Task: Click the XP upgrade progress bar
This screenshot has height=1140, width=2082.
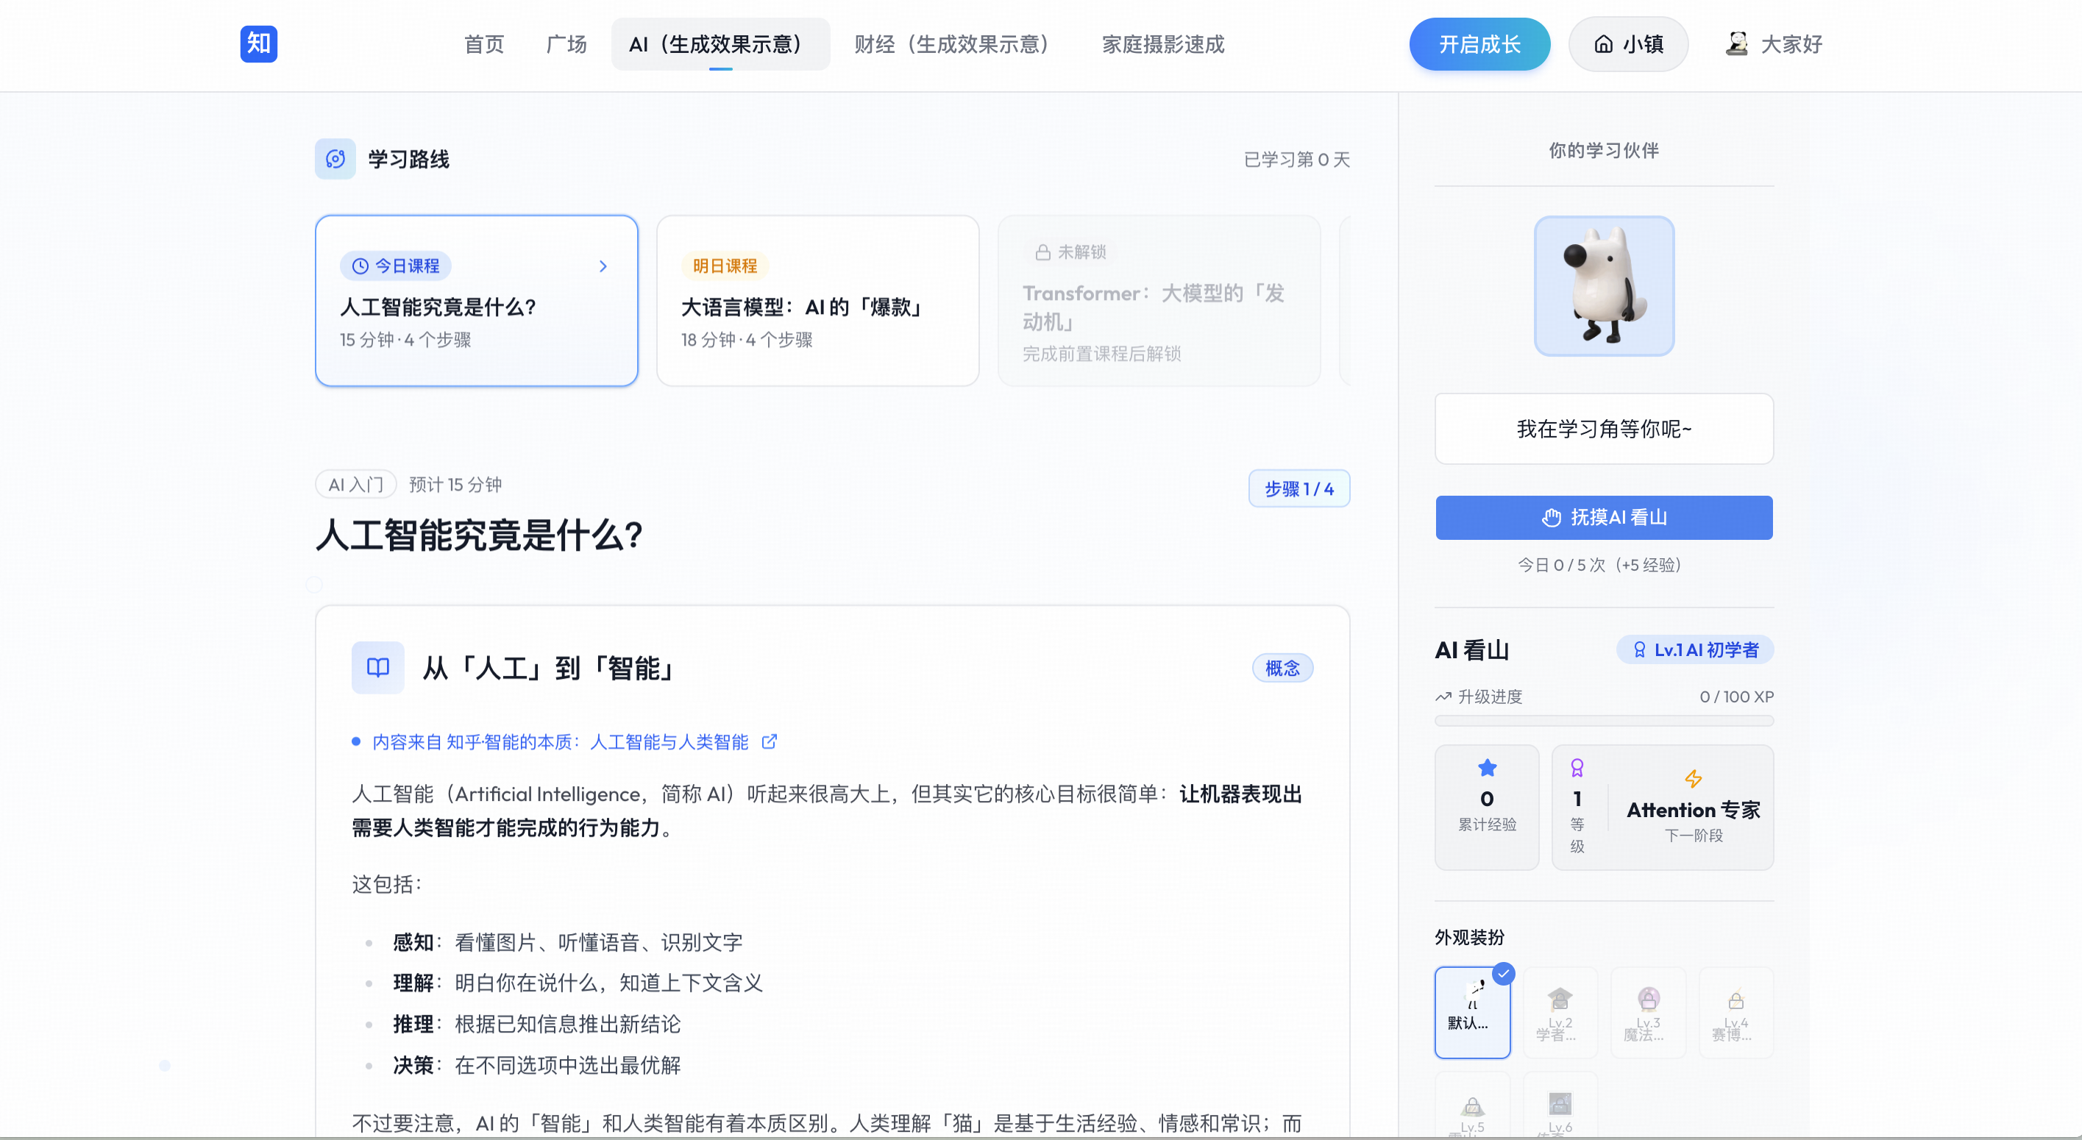Action: pyautogui.click(x=1605, y=721)
